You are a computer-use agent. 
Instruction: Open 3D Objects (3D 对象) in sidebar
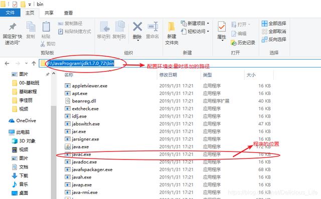(24, 141)
